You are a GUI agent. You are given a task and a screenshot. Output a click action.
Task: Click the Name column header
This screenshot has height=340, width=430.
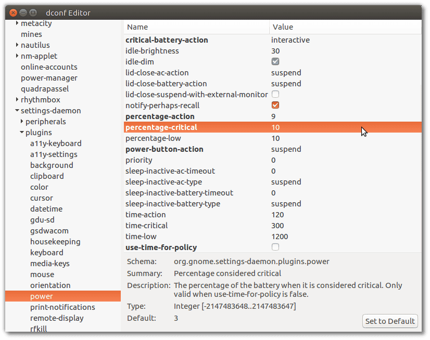(197, 27)
